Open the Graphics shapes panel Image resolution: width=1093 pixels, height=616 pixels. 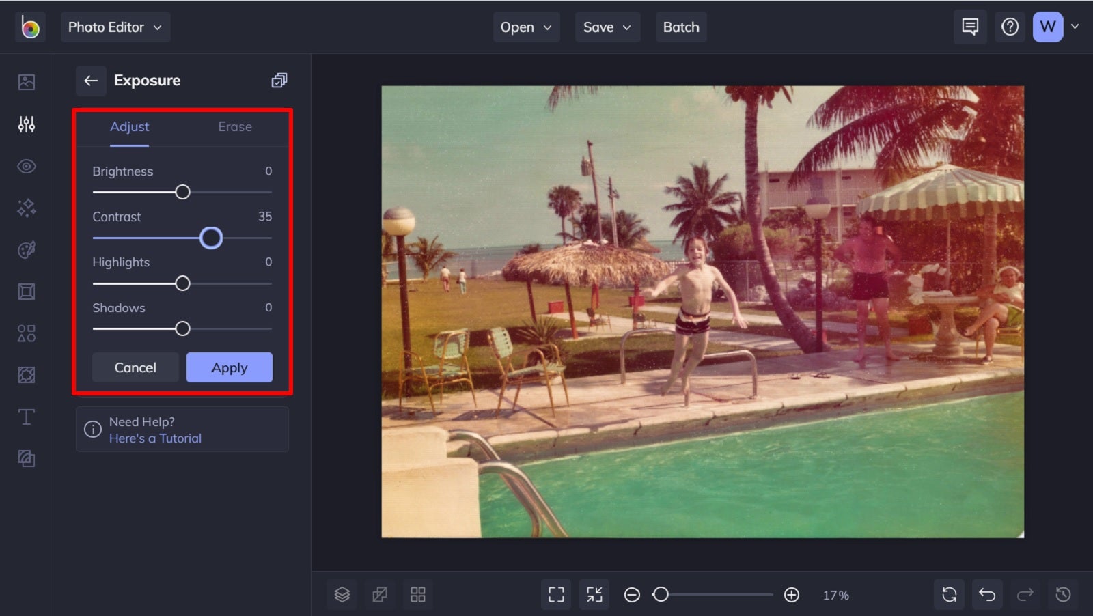tap(26, 333)
